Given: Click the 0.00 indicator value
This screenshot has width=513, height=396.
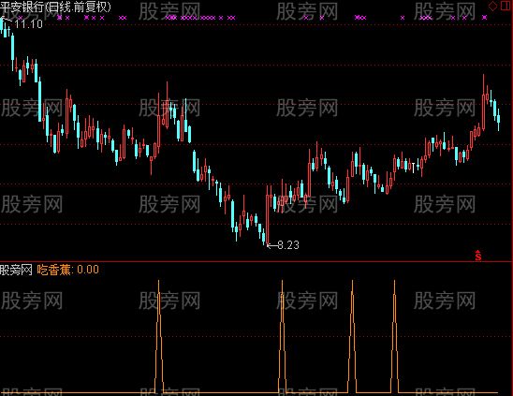Looking at the screenshot, I should click(x=88, y=270).
